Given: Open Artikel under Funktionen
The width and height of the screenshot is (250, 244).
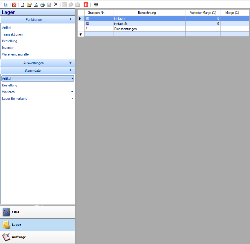Looking at the screenshot, I should [7, 28].
